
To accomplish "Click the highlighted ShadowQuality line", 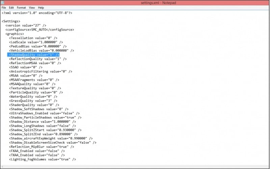I will (x=33, y=55).
